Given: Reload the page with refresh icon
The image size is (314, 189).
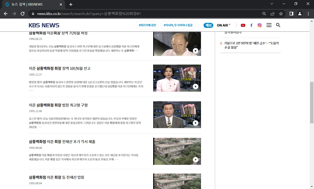Looking at the screenshot, I should click(x=23, y=14).
